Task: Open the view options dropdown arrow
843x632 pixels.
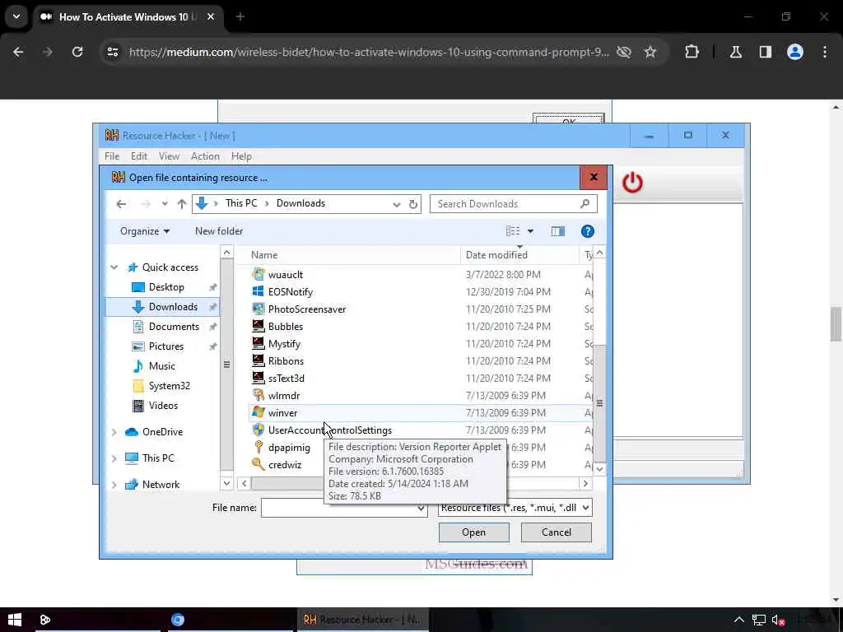Action: (x=530, y=231)
